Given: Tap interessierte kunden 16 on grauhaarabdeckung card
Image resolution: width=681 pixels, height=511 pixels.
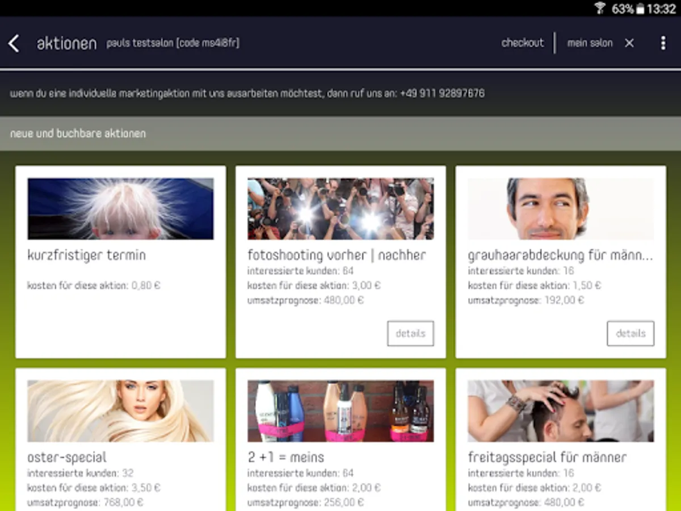Looking at the screenshot, I should 520,271.
